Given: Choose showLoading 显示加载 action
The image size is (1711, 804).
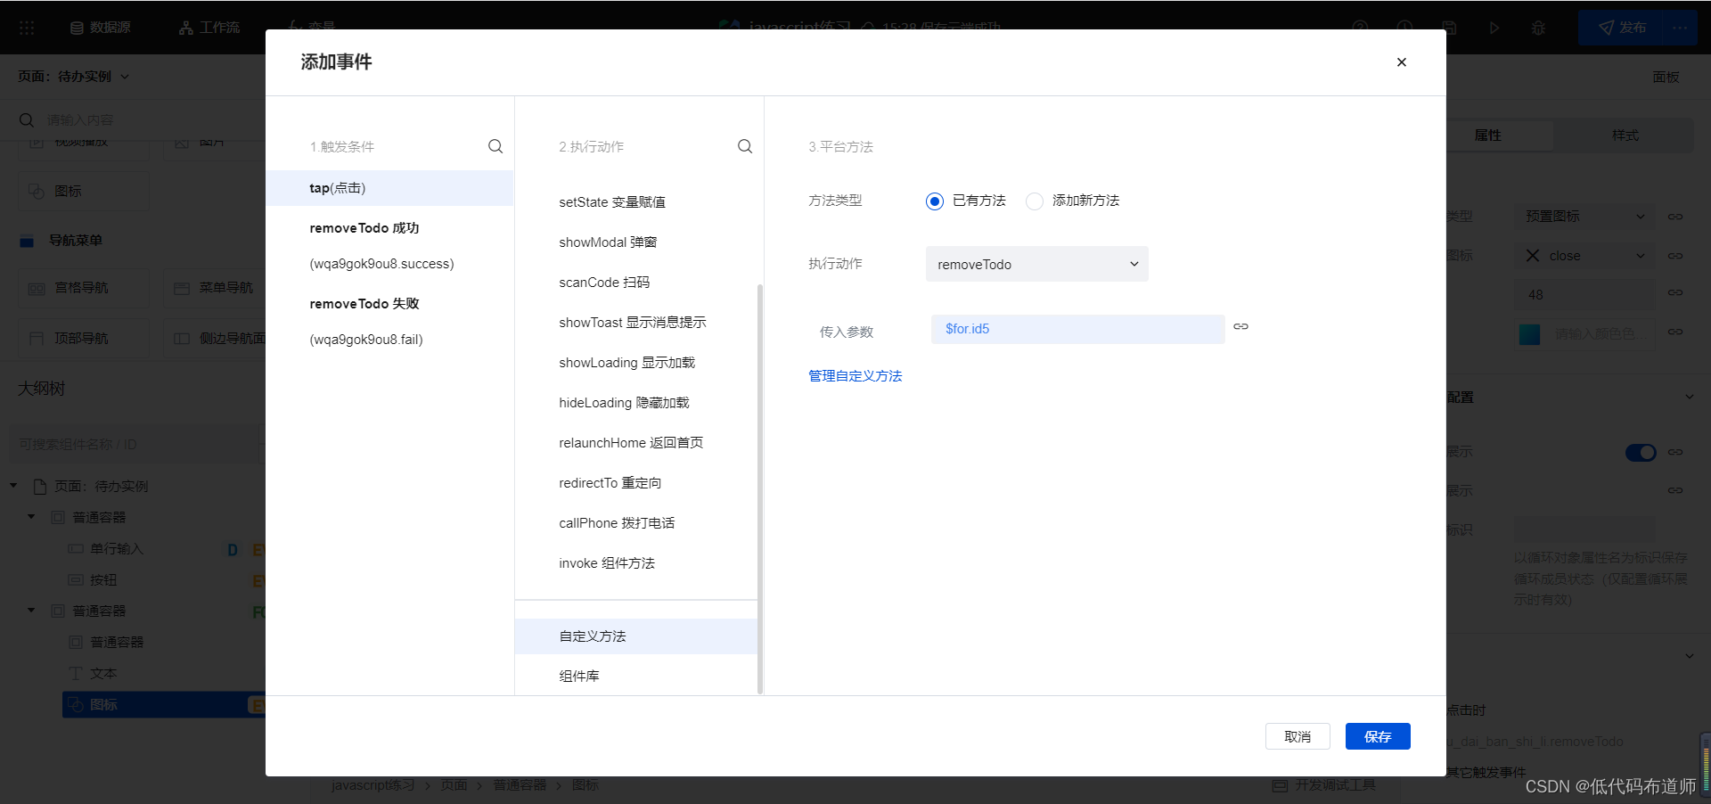Looking at the screenshot, I should 626,363.
